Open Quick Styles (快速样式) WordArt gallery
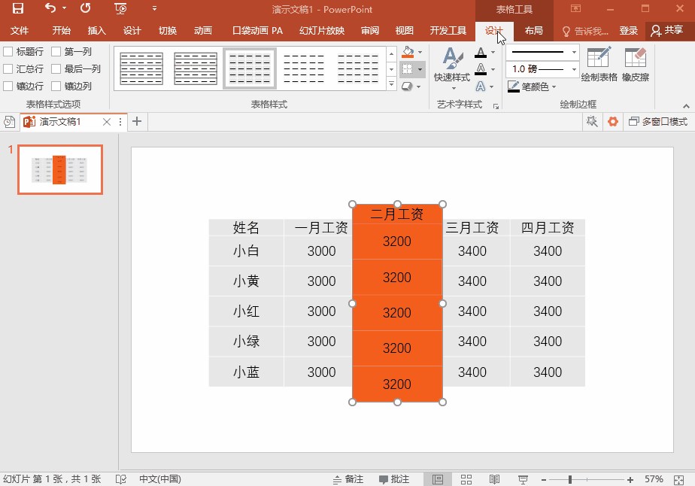 click(x=452, y=65)
